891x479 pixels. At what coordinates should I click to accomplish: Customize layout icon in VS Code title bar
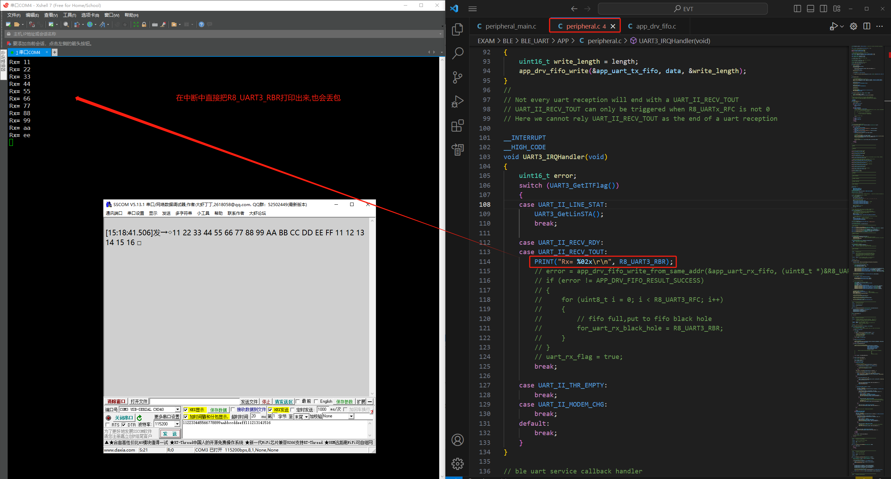click(x=837, y=9)
